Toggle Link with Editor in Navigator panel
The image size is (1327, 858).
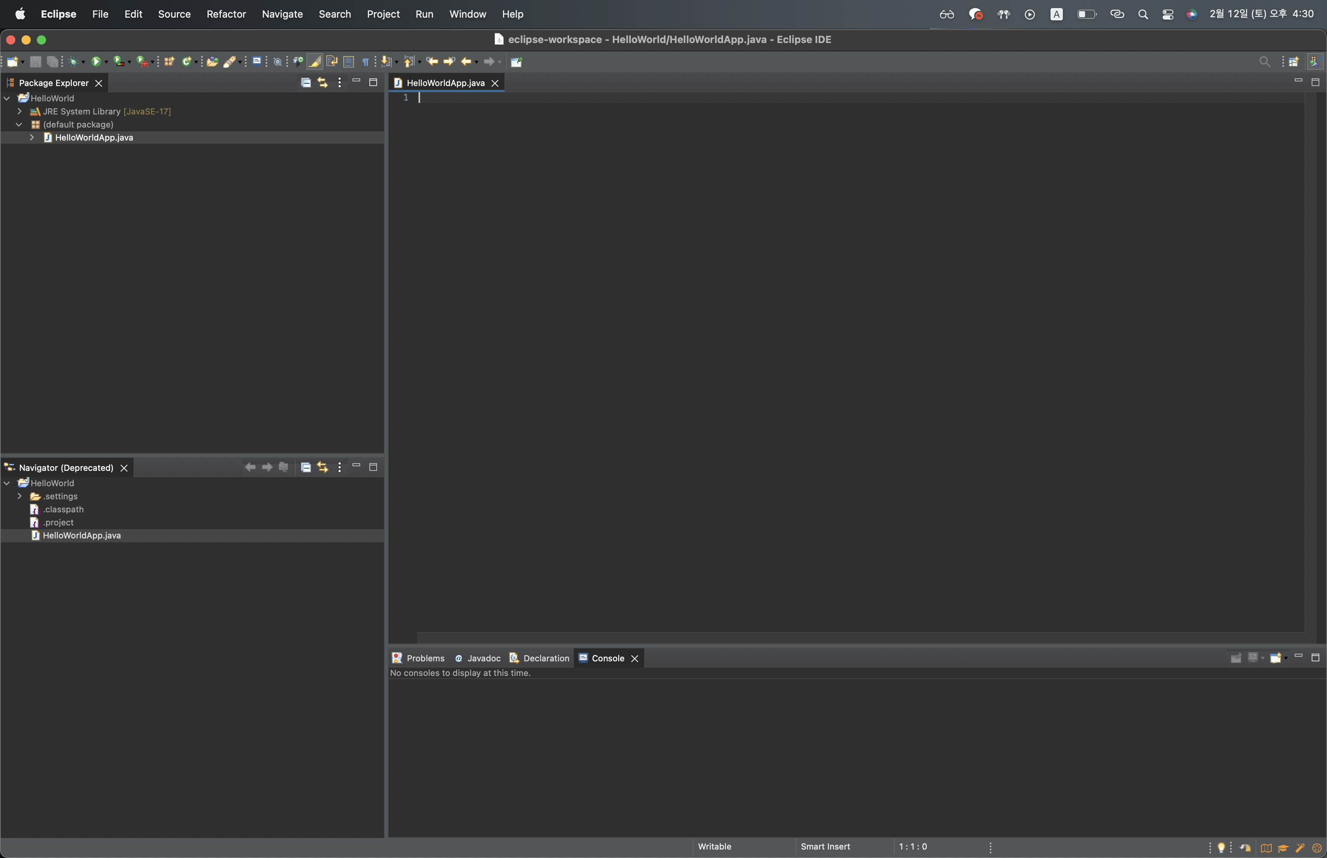(x=323, y=467)
